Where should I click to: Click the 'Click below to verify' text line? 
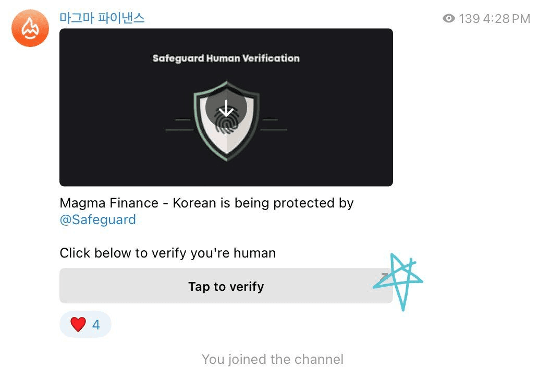click(x=167, y=253)
